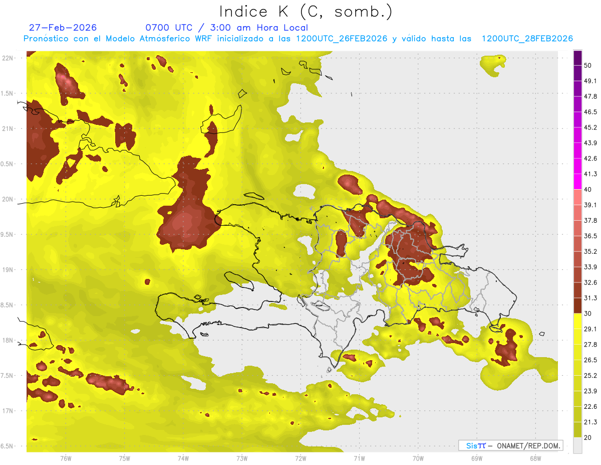Click the legend value "42.6"

(x=591, y=159)
